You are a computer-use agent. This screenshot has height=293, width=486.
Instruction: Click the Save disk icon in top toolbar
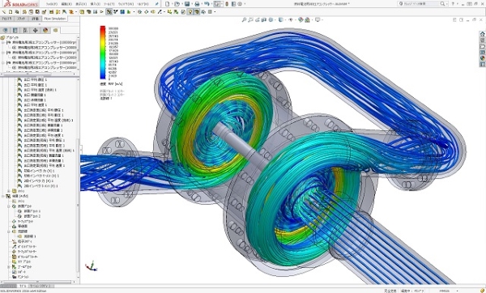point(187,4)
